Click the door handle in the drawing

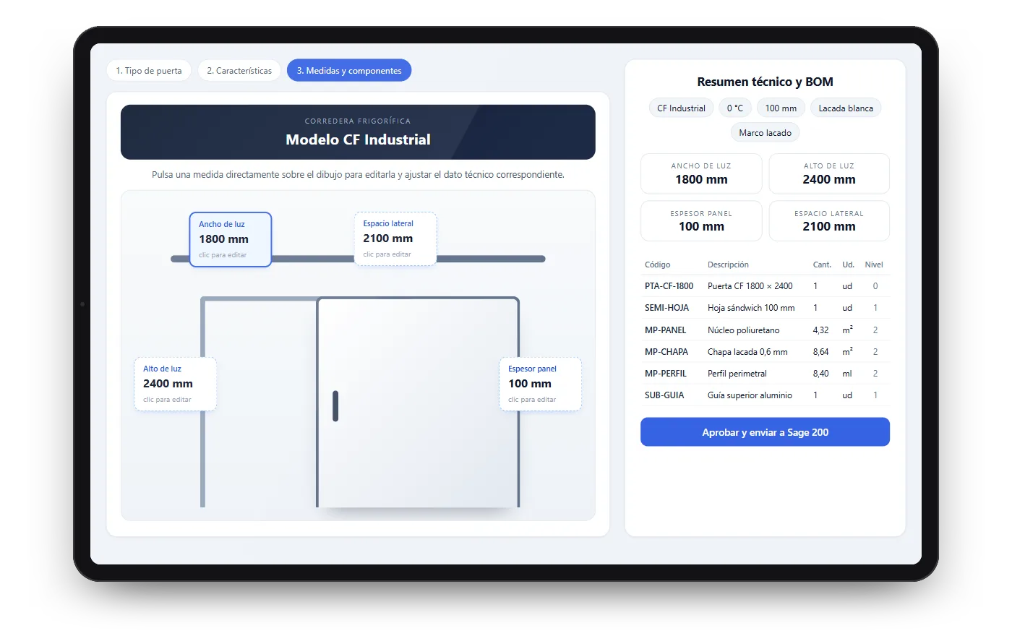click(335, 406)
